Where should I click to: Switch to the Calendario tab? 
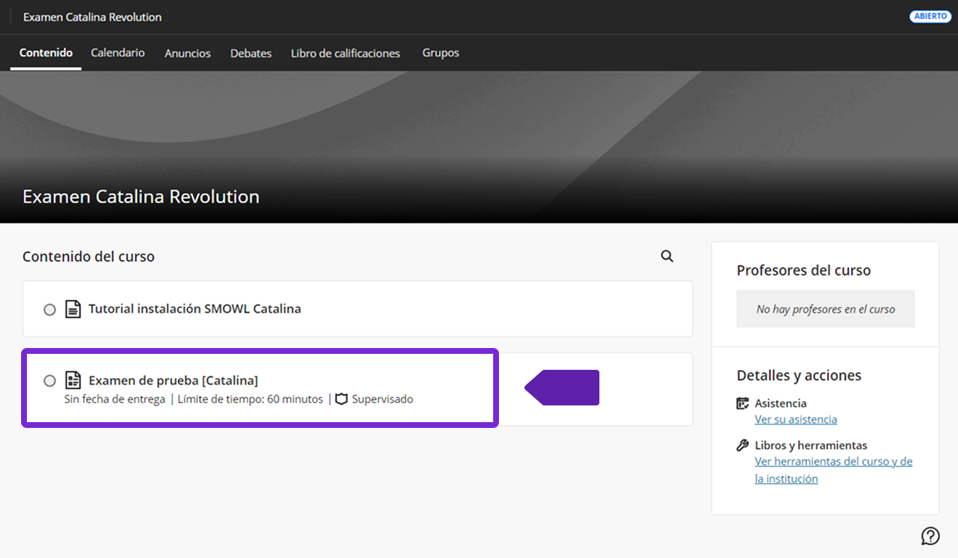(118, 53)
